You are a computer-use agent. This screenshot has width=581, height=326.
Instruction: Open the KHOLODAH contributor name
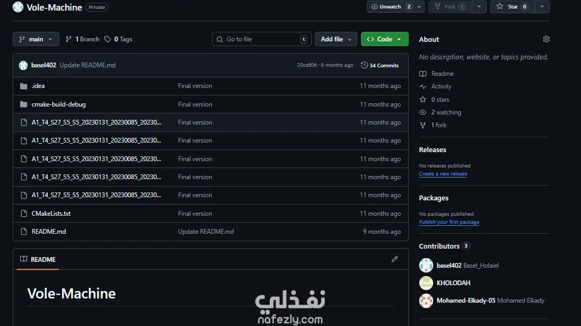click(453, 283)
